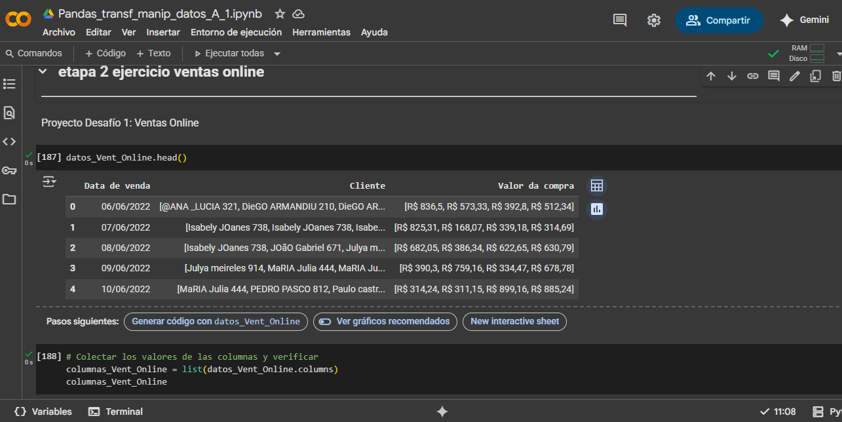Move the cell up with arrow icon

click(711, 76)
